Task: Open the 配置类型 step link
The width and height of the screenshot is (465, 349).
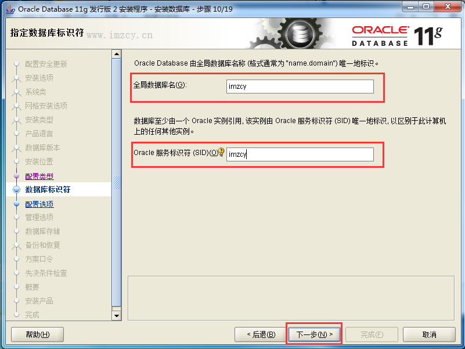Action: (x=39, y=177)
